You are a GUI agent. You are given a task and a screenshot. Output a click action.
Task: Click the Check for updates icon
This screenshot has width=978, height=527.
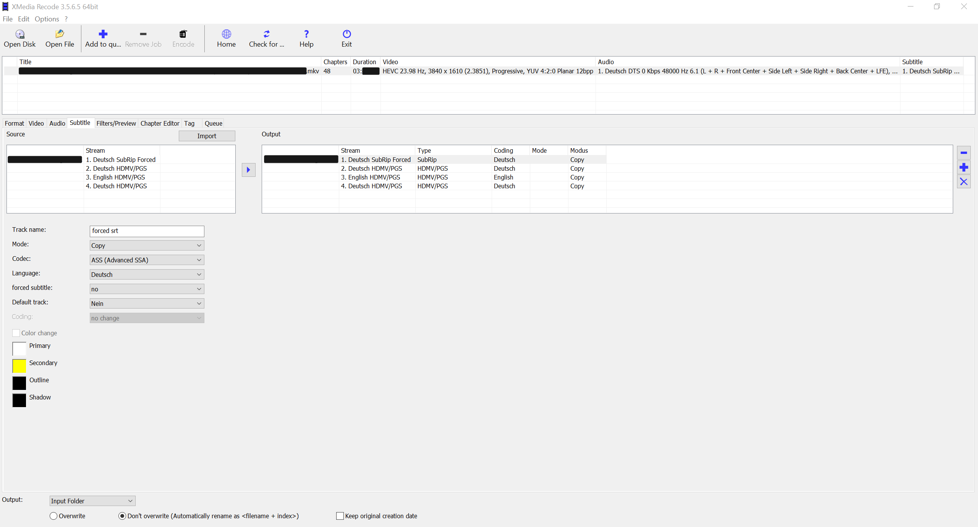click(266, 34)
